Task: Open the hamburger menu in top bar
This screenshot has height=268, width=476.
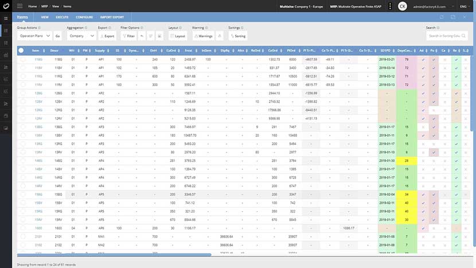Action: 19,6
